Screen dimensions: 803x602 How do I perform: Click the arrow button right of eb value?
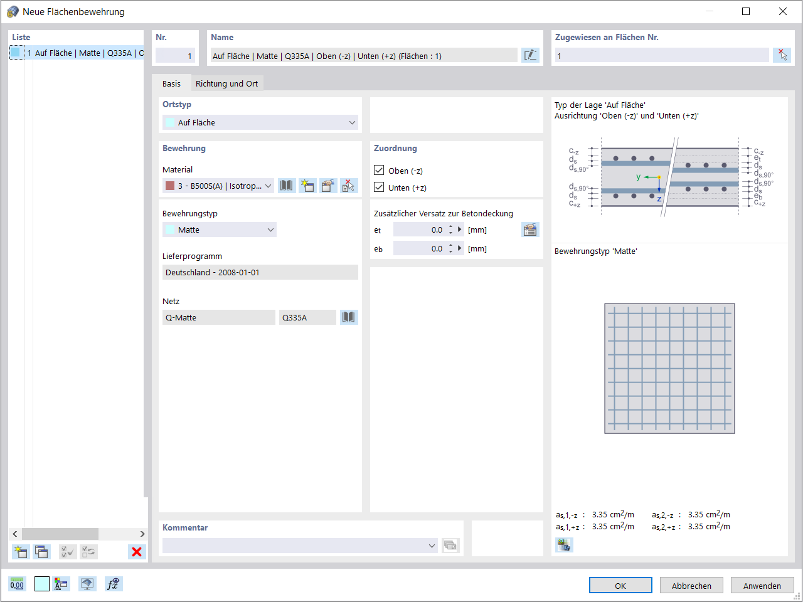tap(460, 248)
